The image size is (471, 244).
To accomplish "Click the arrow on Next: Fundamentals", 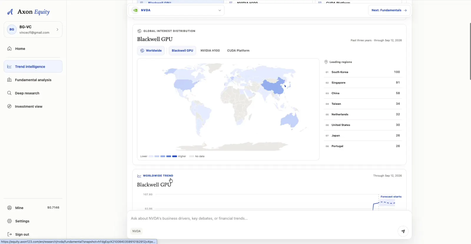I will (x=405, y=10).
